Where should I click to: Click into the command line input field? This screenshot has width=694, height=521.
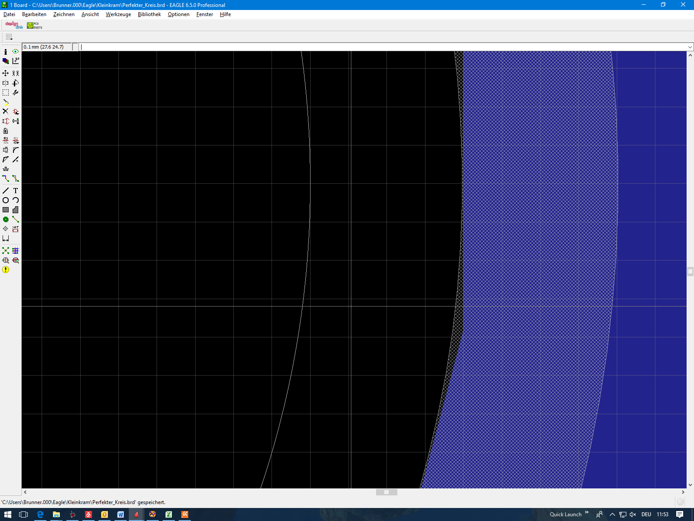383,47
